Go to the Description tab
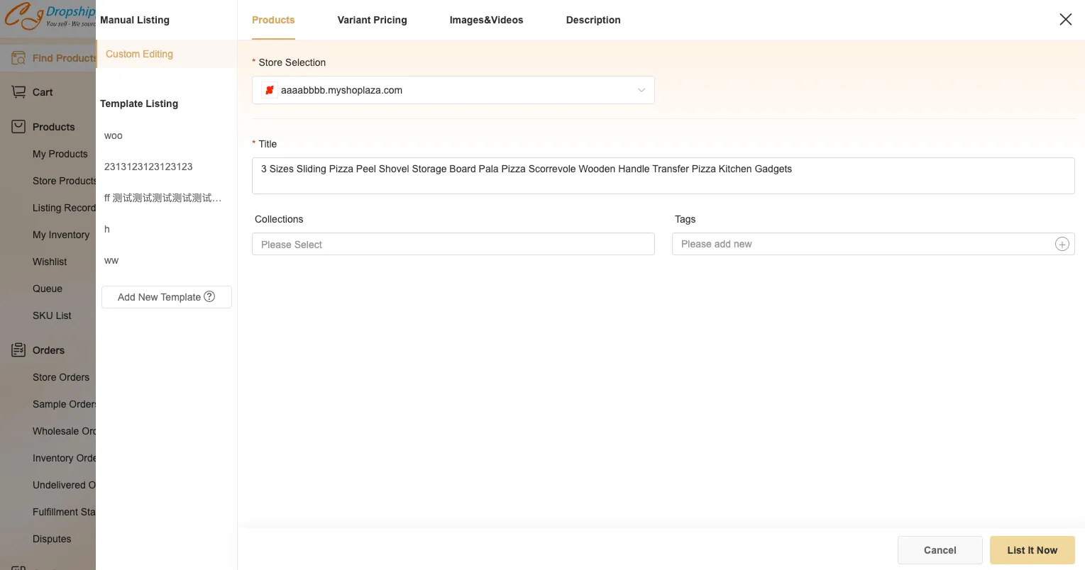Screen dimensions: 1085x570 (x=593, y=20)
